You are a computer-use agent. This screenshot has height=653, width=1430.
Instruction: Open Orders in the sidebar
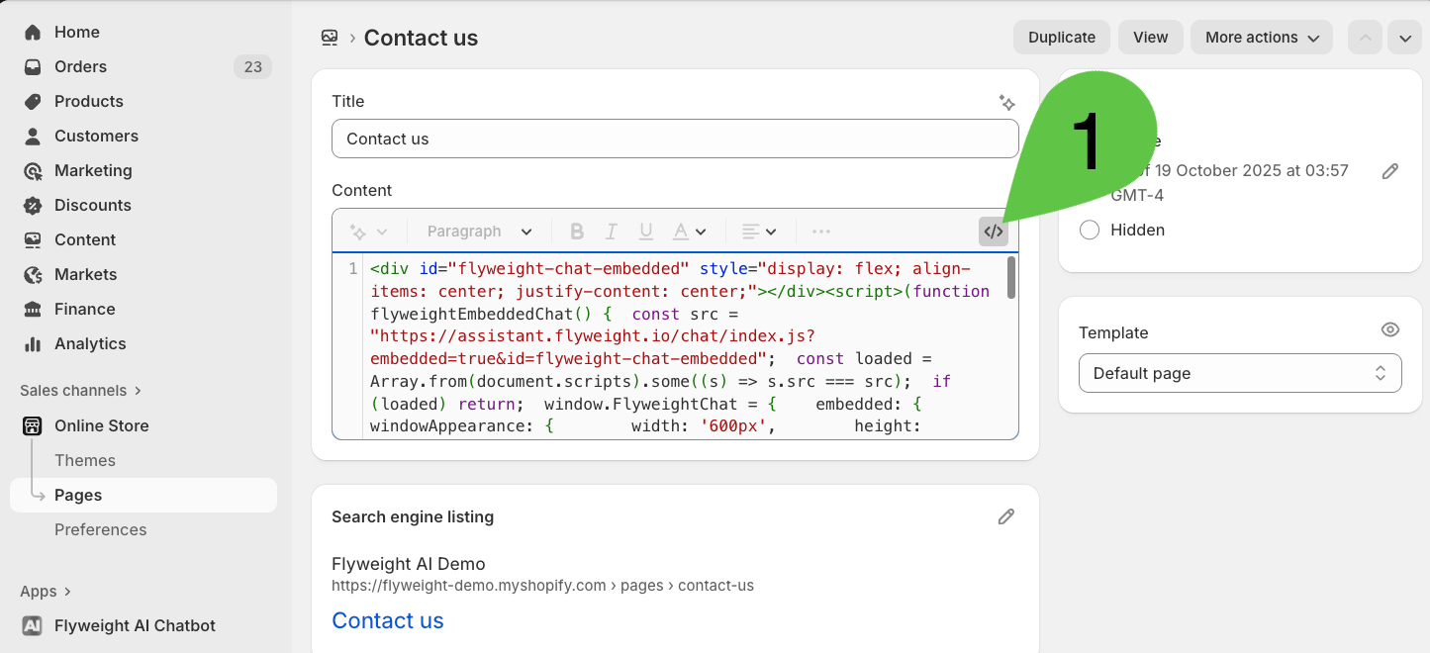80,66
